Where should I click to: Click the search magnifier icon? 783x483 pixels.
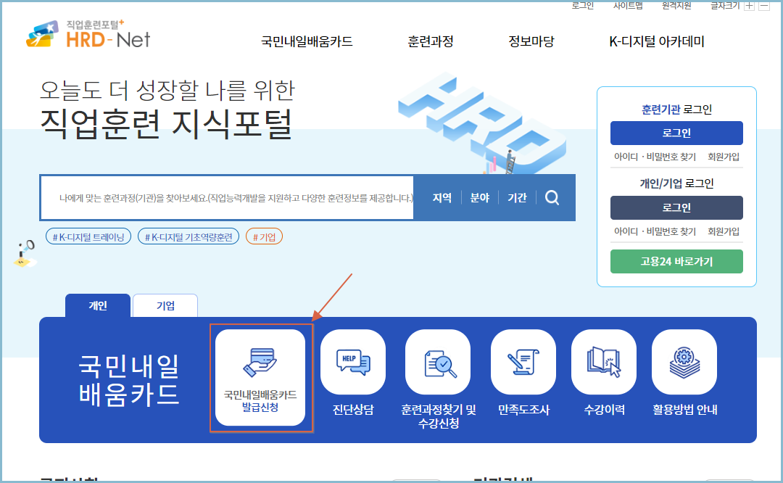tap(553, 197)
